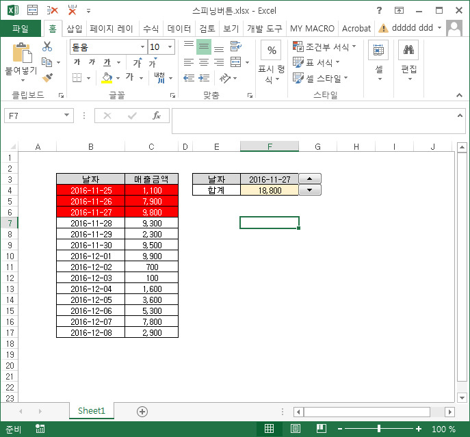Viewport: 470px width, 437px height.
Task: Toggle italic formatting
Action: pyautogui.click(x=92, y=62)
